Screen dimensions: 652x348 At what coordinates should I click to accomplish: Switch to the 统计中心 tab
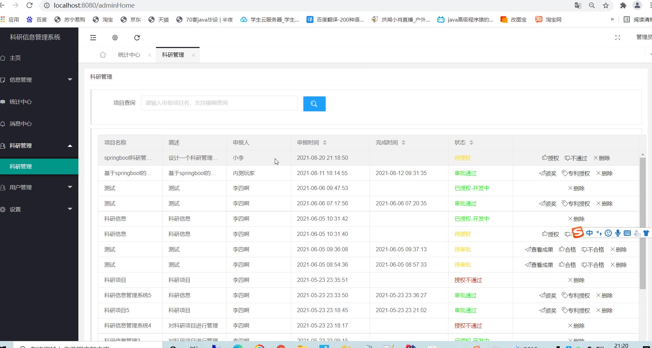coord(129,55)
